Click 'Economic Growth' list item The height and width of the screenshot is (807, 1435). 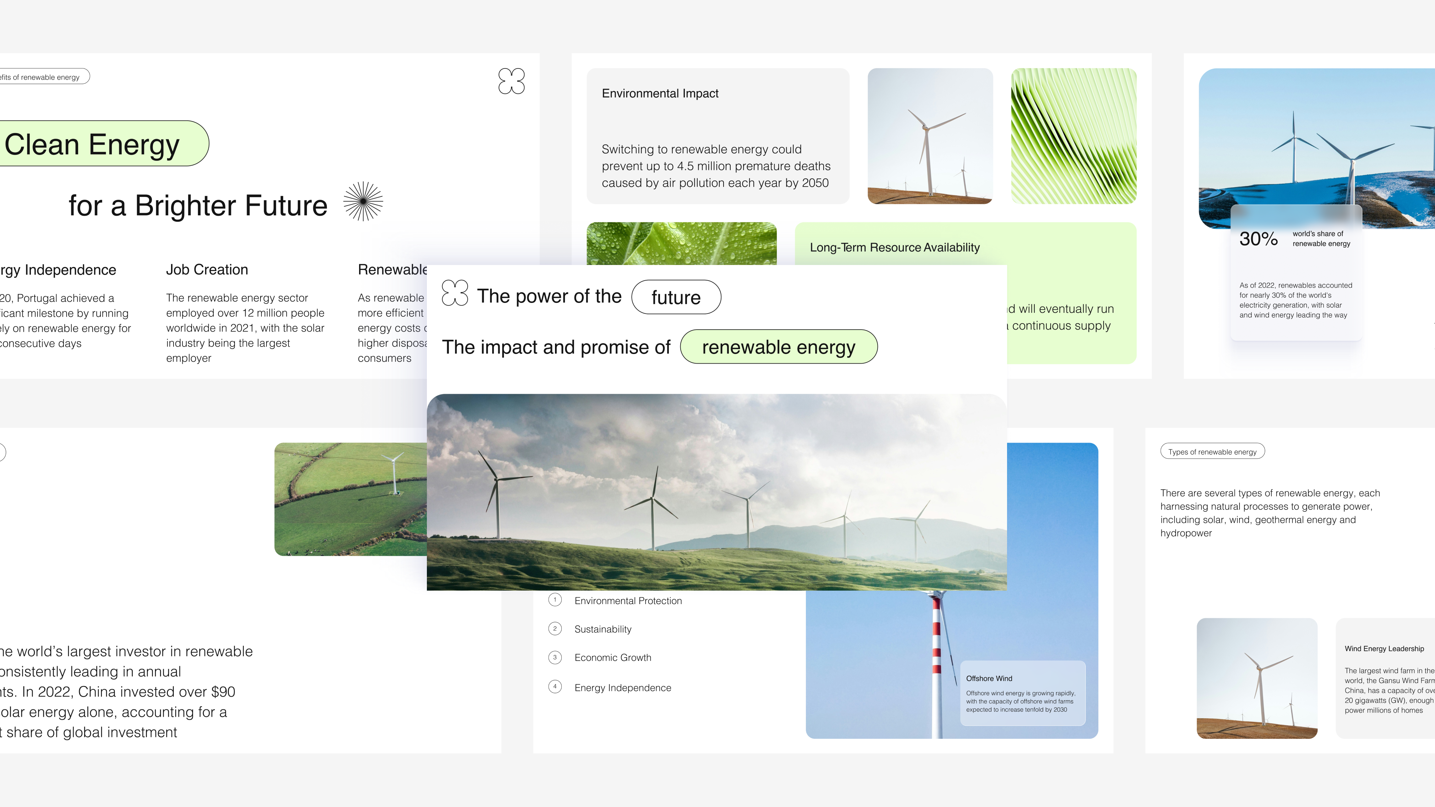[613, 658]
